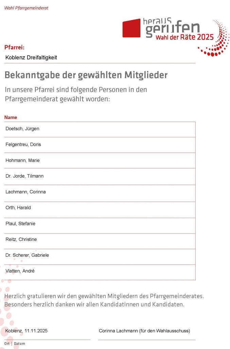The image size is (230, 349).
Task: Click the signature field "Corinna Lachmann (für den Wahlausschuss)"
Action: pos(144,331)
